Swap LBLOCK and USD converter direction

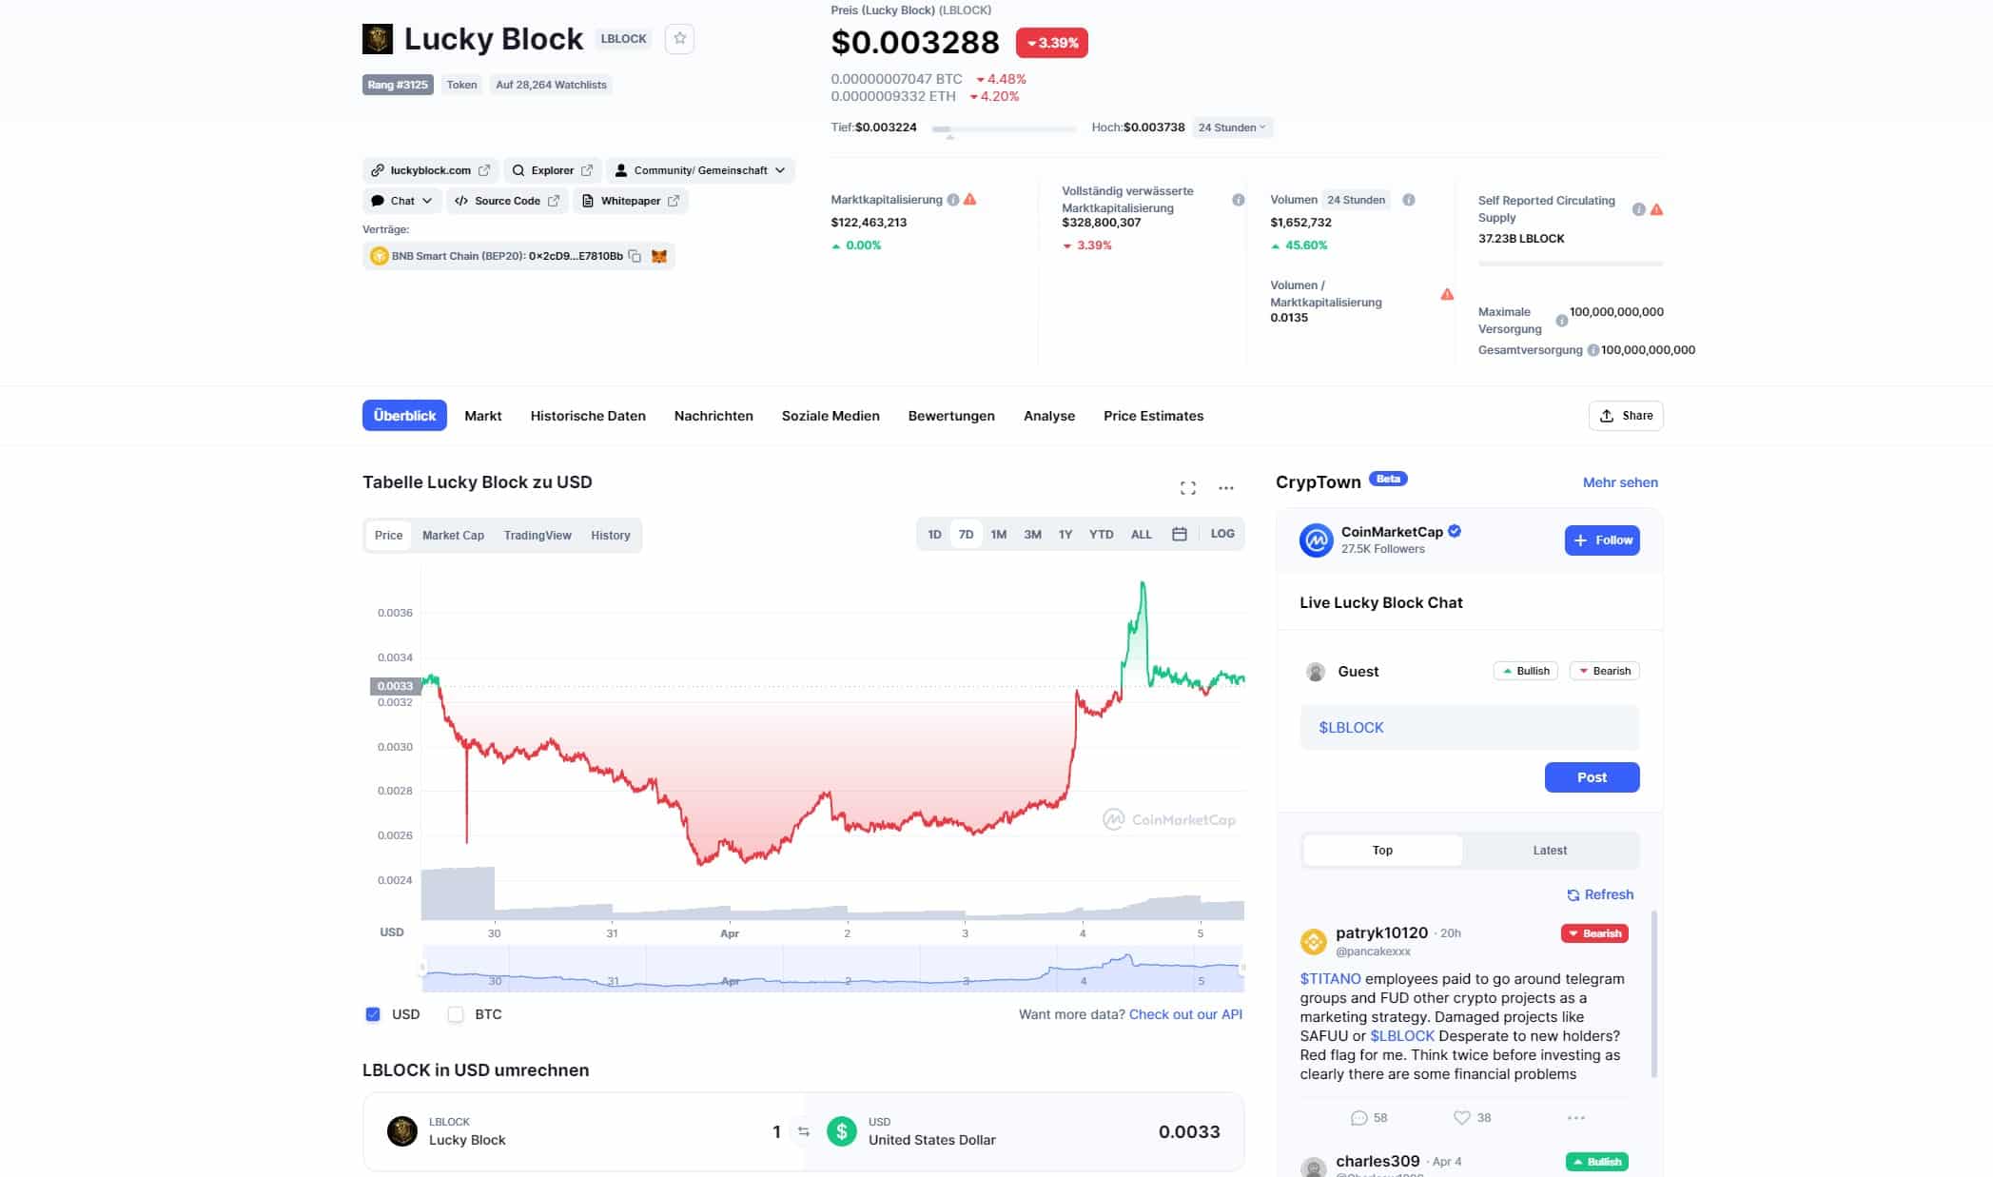click(804, 1131)
